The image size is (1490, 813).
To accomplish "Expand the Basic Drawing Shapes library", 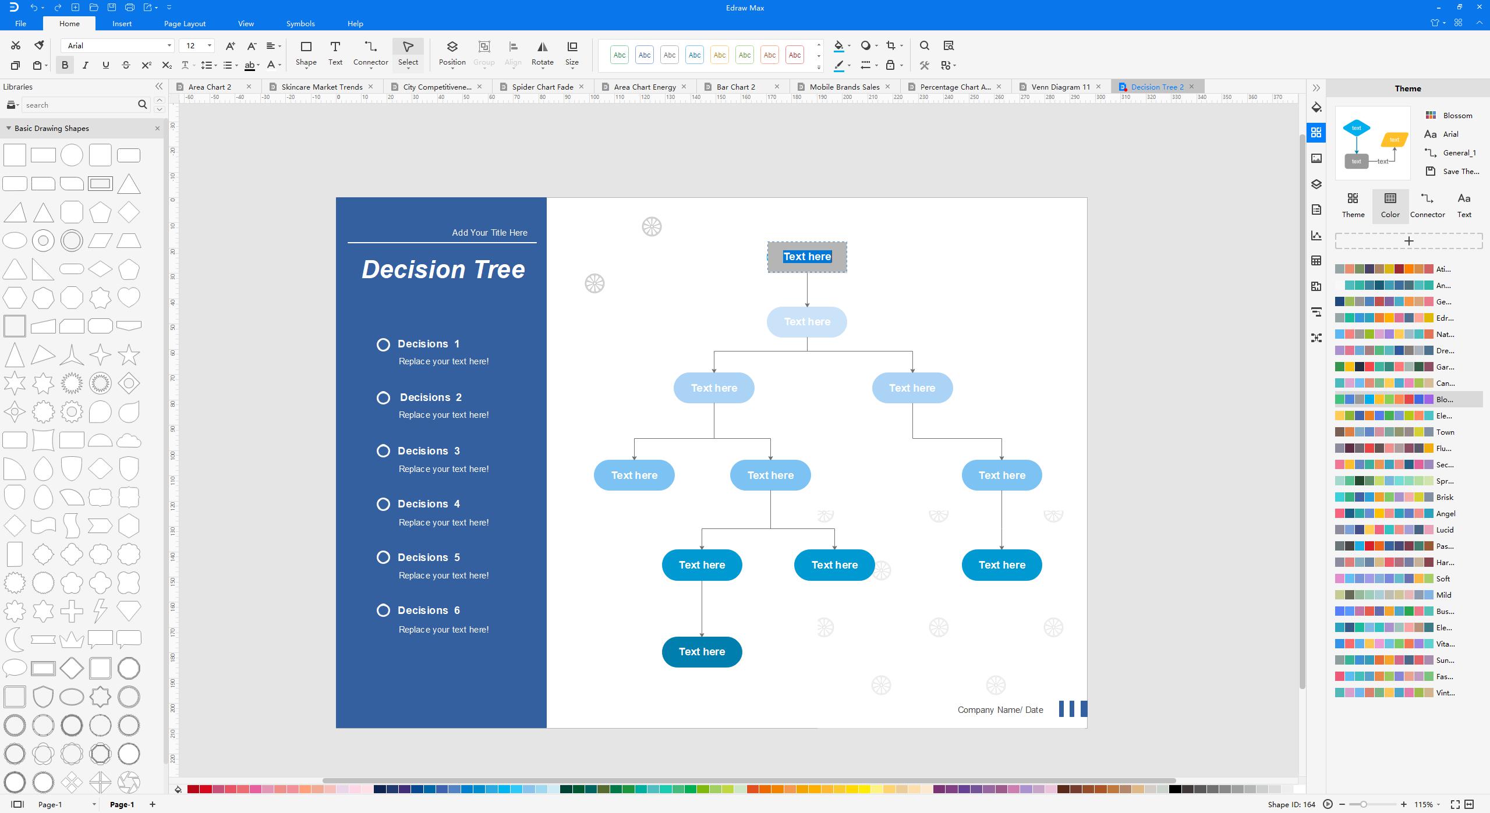I will pos(8,128).
